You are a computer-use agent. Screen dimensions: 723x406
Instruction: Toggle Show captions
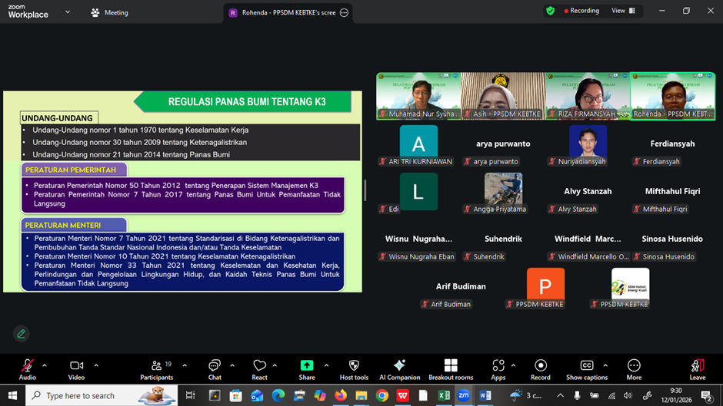pyautogui.click(x=587, y=368)
